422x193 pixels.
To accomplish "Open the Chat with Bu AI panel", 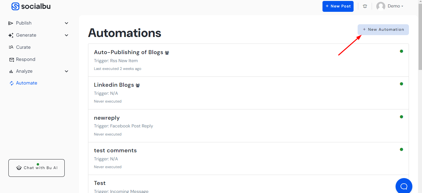I will tap(36, 168).
